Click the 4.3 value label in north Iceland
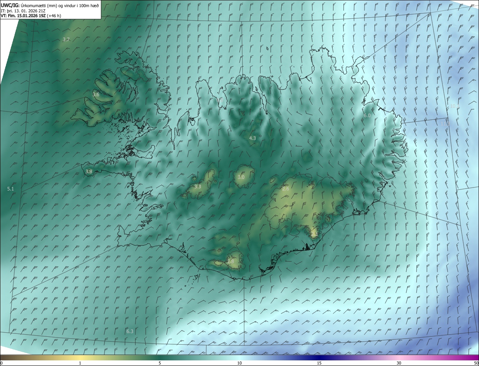Image resolution: width=479 pixels, height=366 pixels. 253,138
